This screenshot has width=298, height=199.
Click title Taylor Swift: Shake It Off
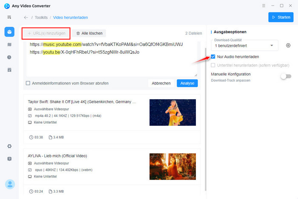(x=82, y=102)
